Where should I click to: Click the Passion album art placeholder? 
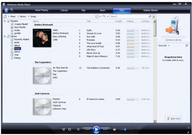pos(42,107)
